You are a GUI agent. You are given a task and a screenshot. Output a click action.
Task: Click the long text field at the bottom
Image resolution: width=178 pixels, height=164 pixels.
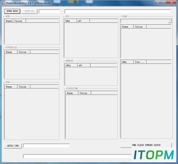point(77,156)
